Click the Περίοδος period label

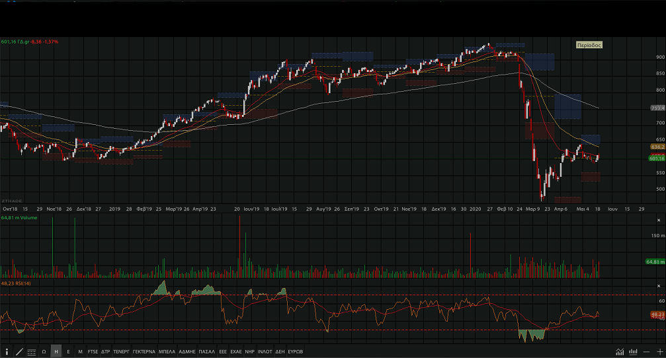point(588,45)
